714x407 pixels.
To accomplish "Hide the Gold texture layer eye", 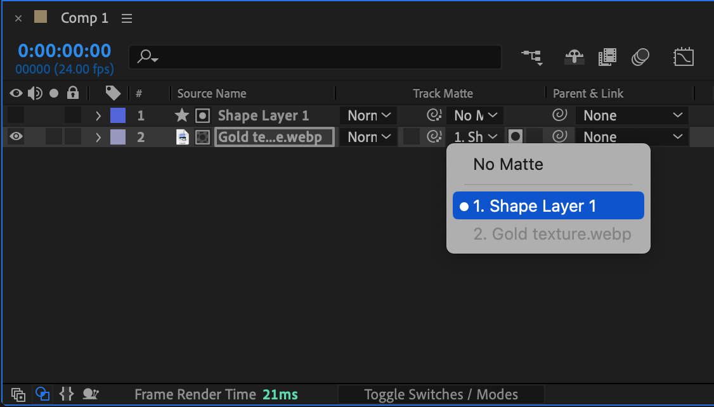I will (x=16, y=137).
